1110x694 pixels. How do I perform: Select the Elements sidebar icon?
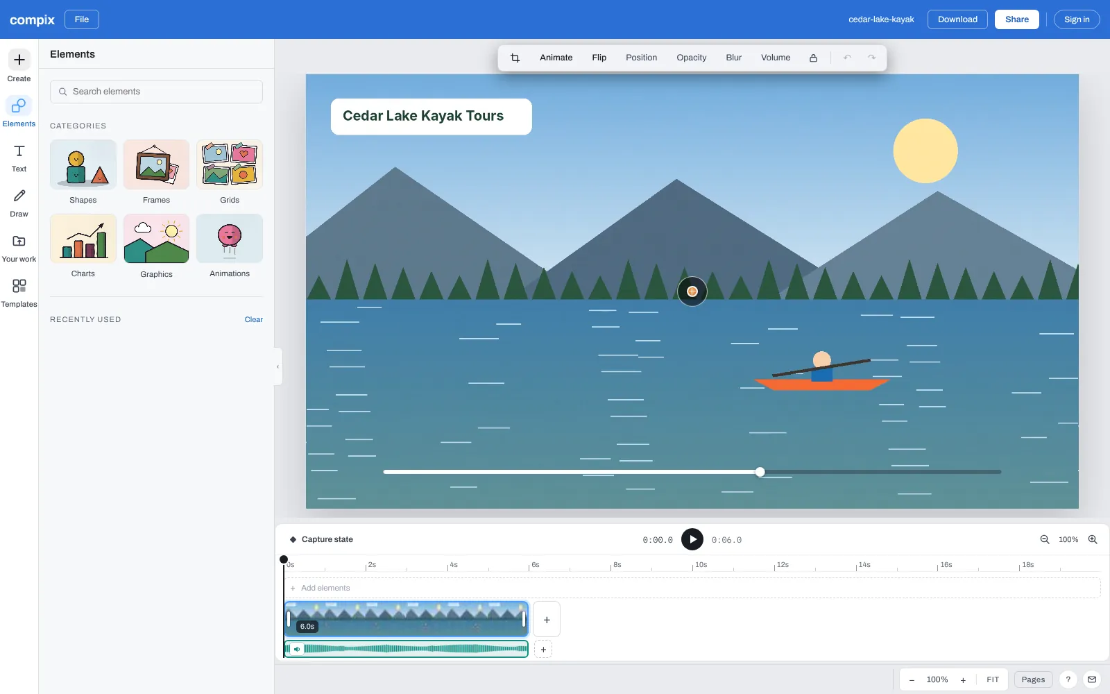(19, 112)
